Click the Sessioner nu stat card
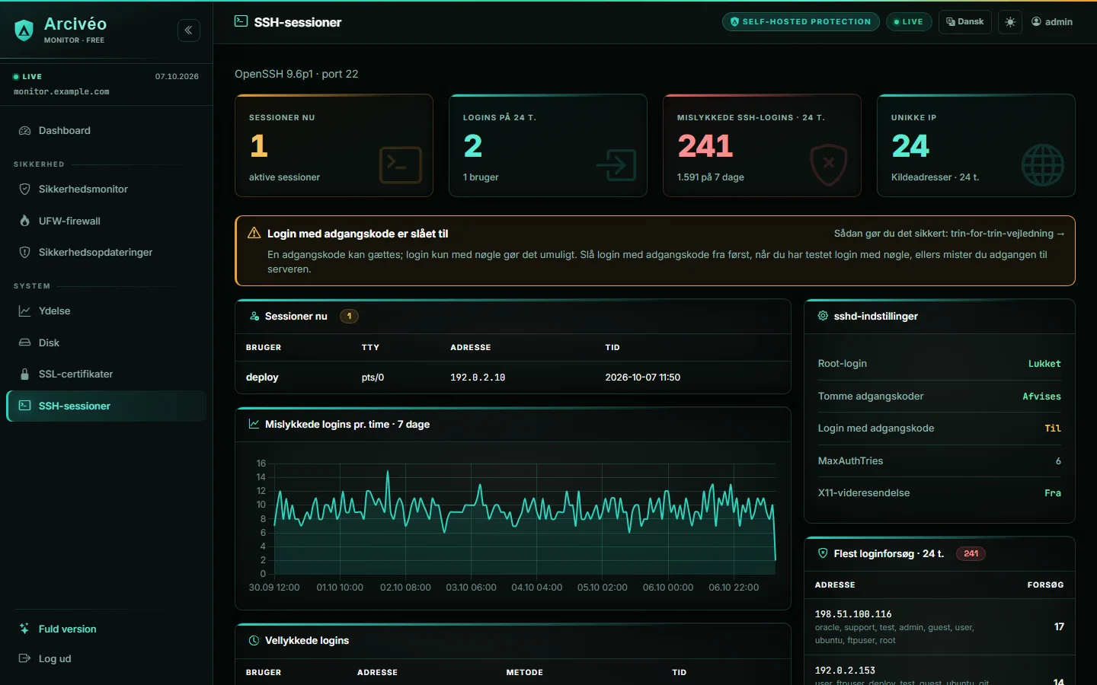 pos(334,145)
